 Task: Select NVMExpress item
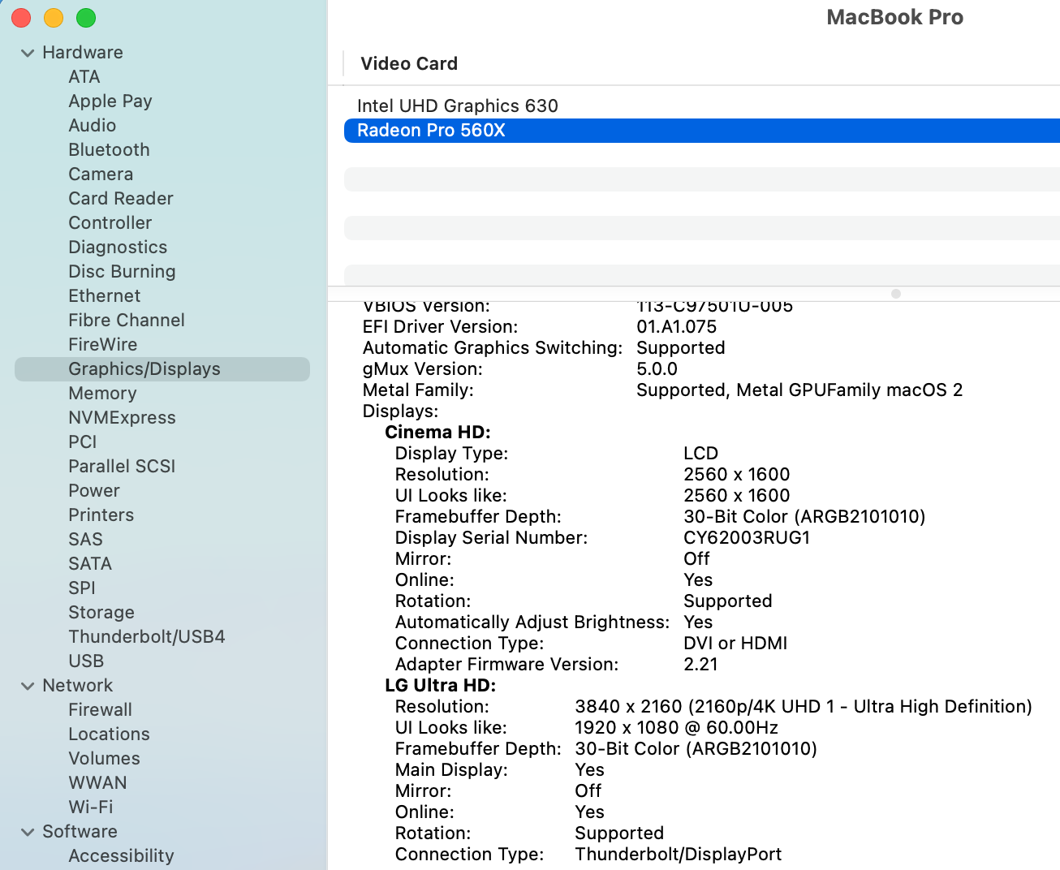tap(123, 418)
